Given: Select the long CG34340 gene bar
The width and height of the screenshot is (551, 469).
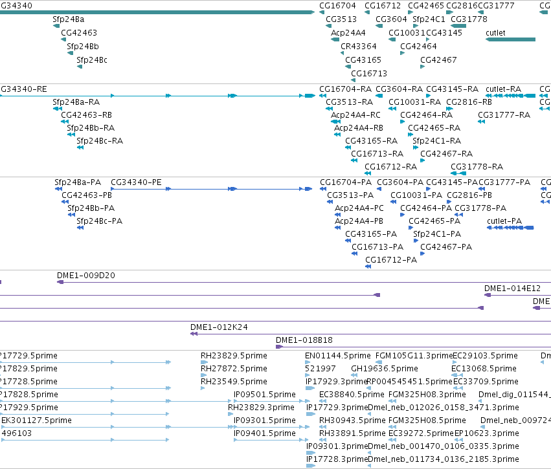Looking at the screenshot, I should pyautogui.click(x=157, y=12).
